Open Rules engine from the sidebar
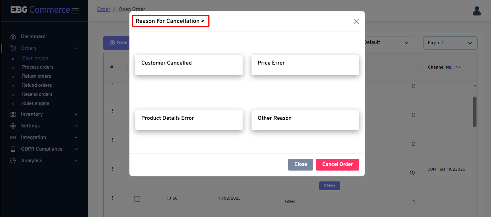This screenshot has height=217, width=491. [x=36, y=103]
